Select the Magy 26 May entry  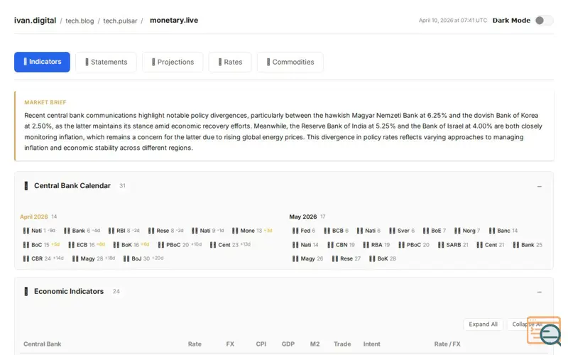308,258
